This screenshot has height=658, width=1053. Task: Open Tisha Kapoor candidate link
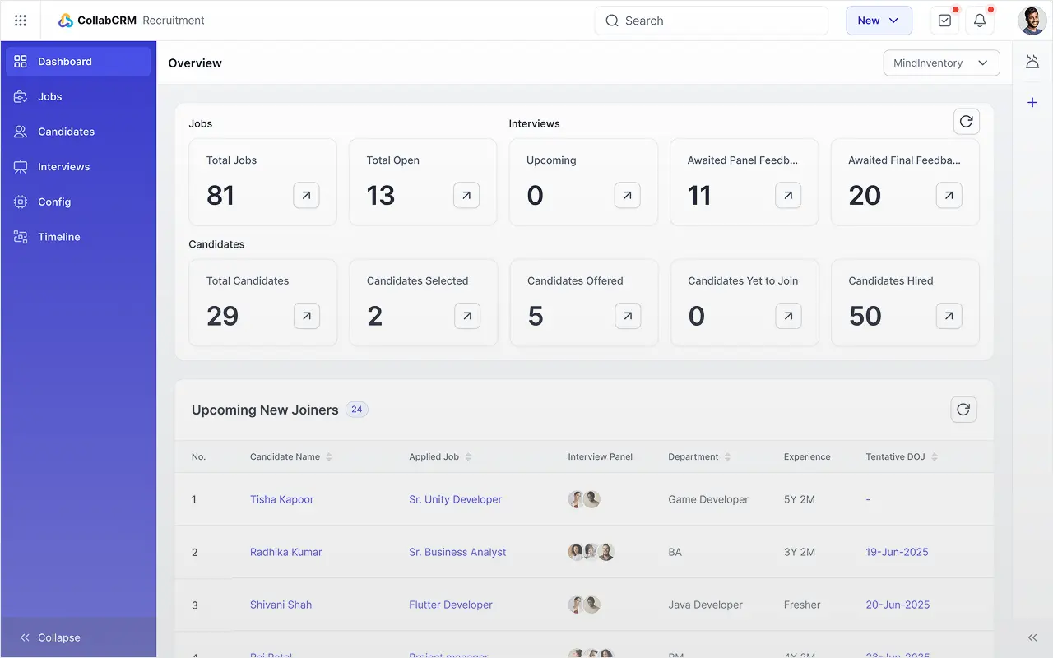coord(282,499)
